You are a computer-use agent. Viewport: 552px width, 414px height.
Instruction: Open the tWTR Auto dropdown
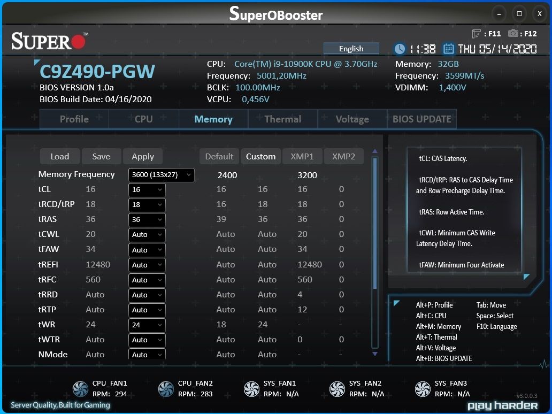pyautogui.click(x=147, y=340)
